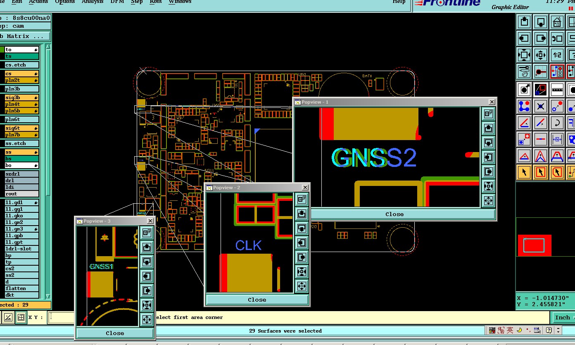The image size is (575, 345).
Task: Click the red-bordered traffic light display icon
Action: click(x=557, y=71)
